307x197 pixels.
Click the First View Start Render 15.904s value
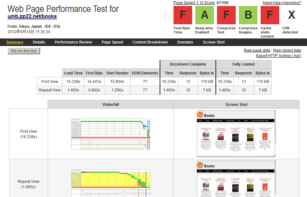point(117,82)
